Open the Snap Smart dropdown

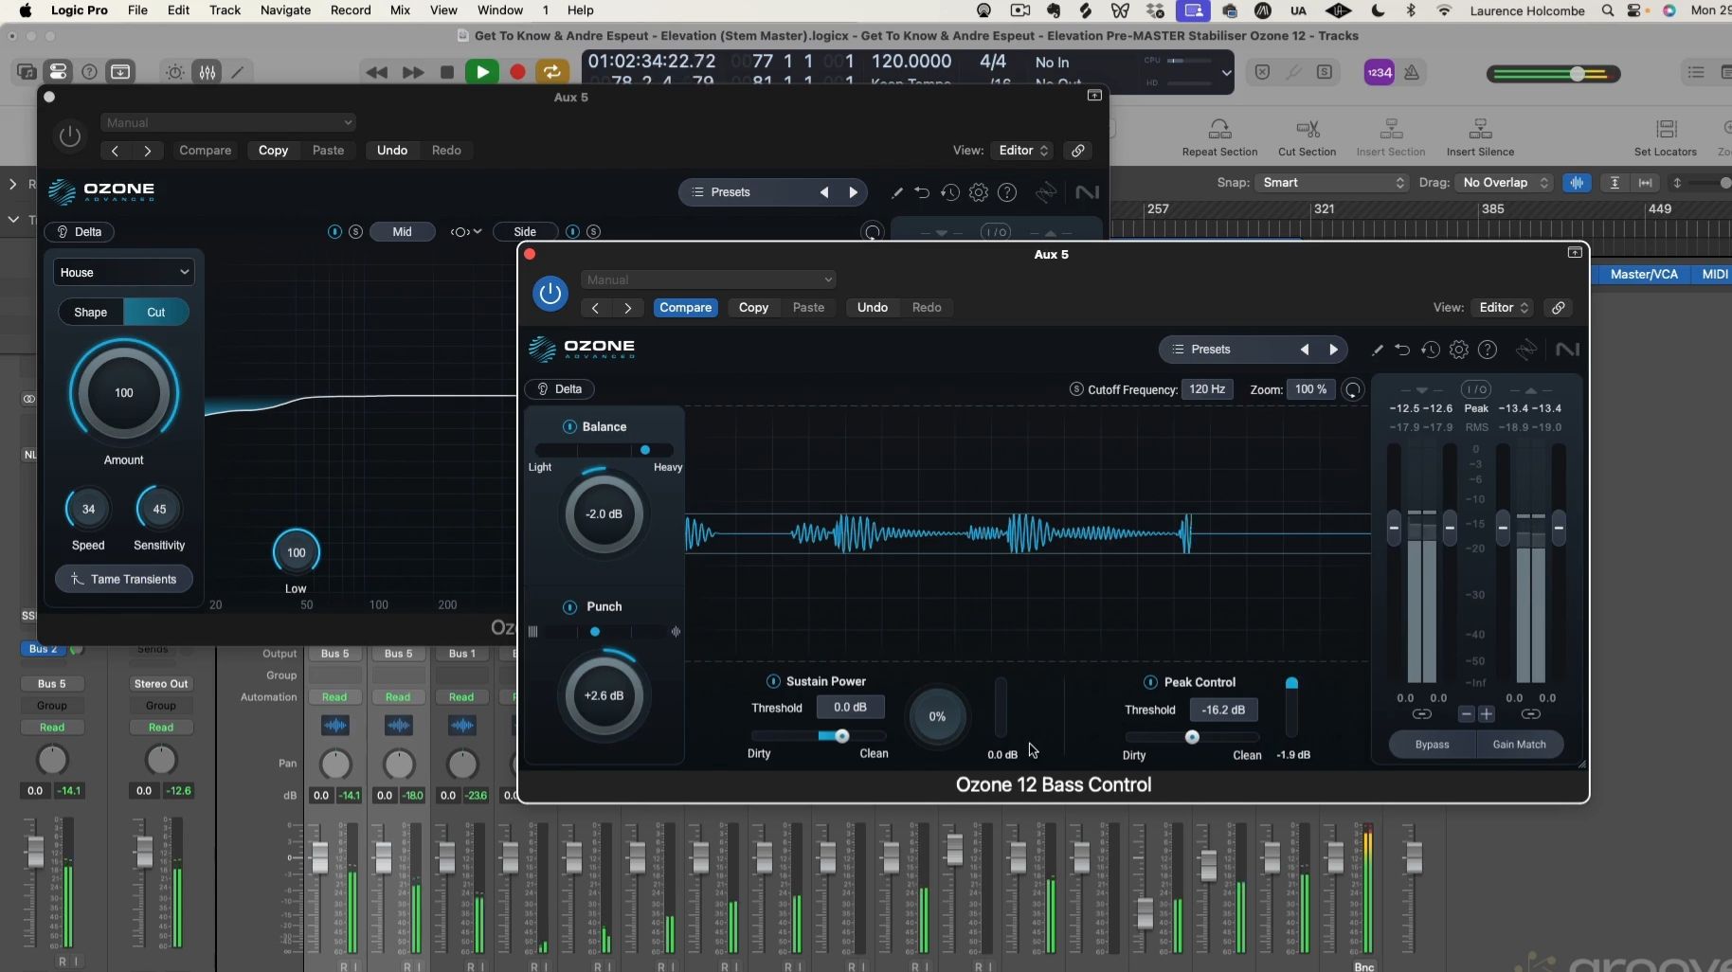coord(1332,182)
